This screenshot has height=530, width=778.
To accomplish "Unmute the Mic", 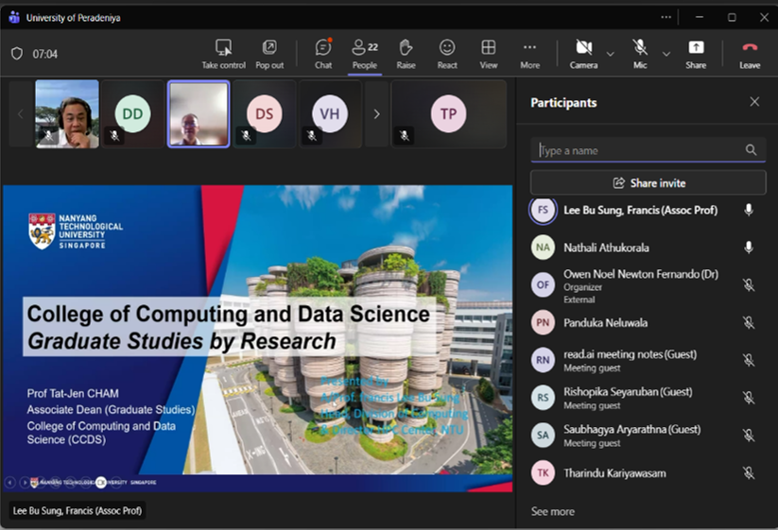I will 640,54.
